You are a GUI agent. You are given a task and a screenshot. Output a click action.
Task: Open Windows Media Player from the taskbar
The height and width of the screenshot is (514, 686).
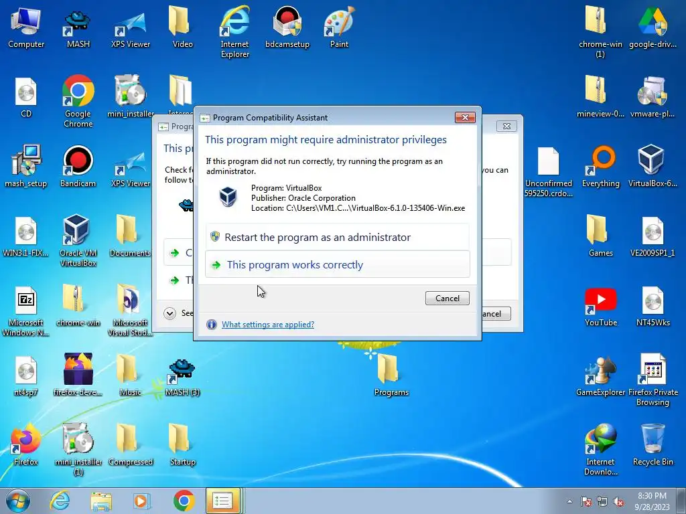pyautogui.click(x=141, y=501)
